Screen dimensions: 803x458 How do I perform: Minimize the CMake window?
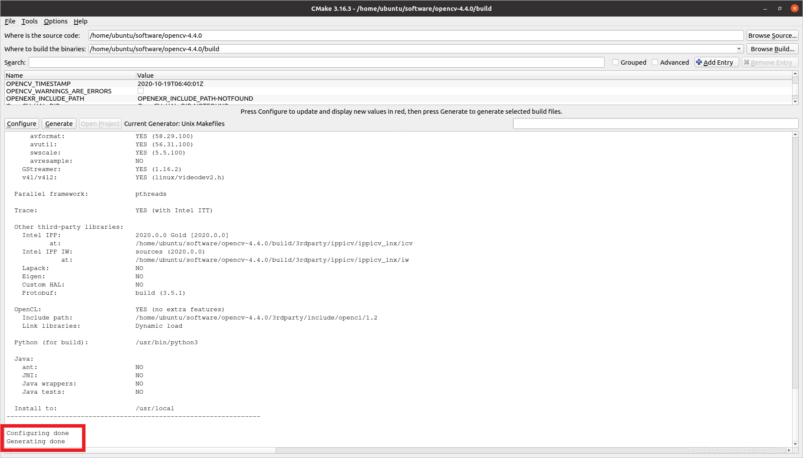tap(765, 8)
